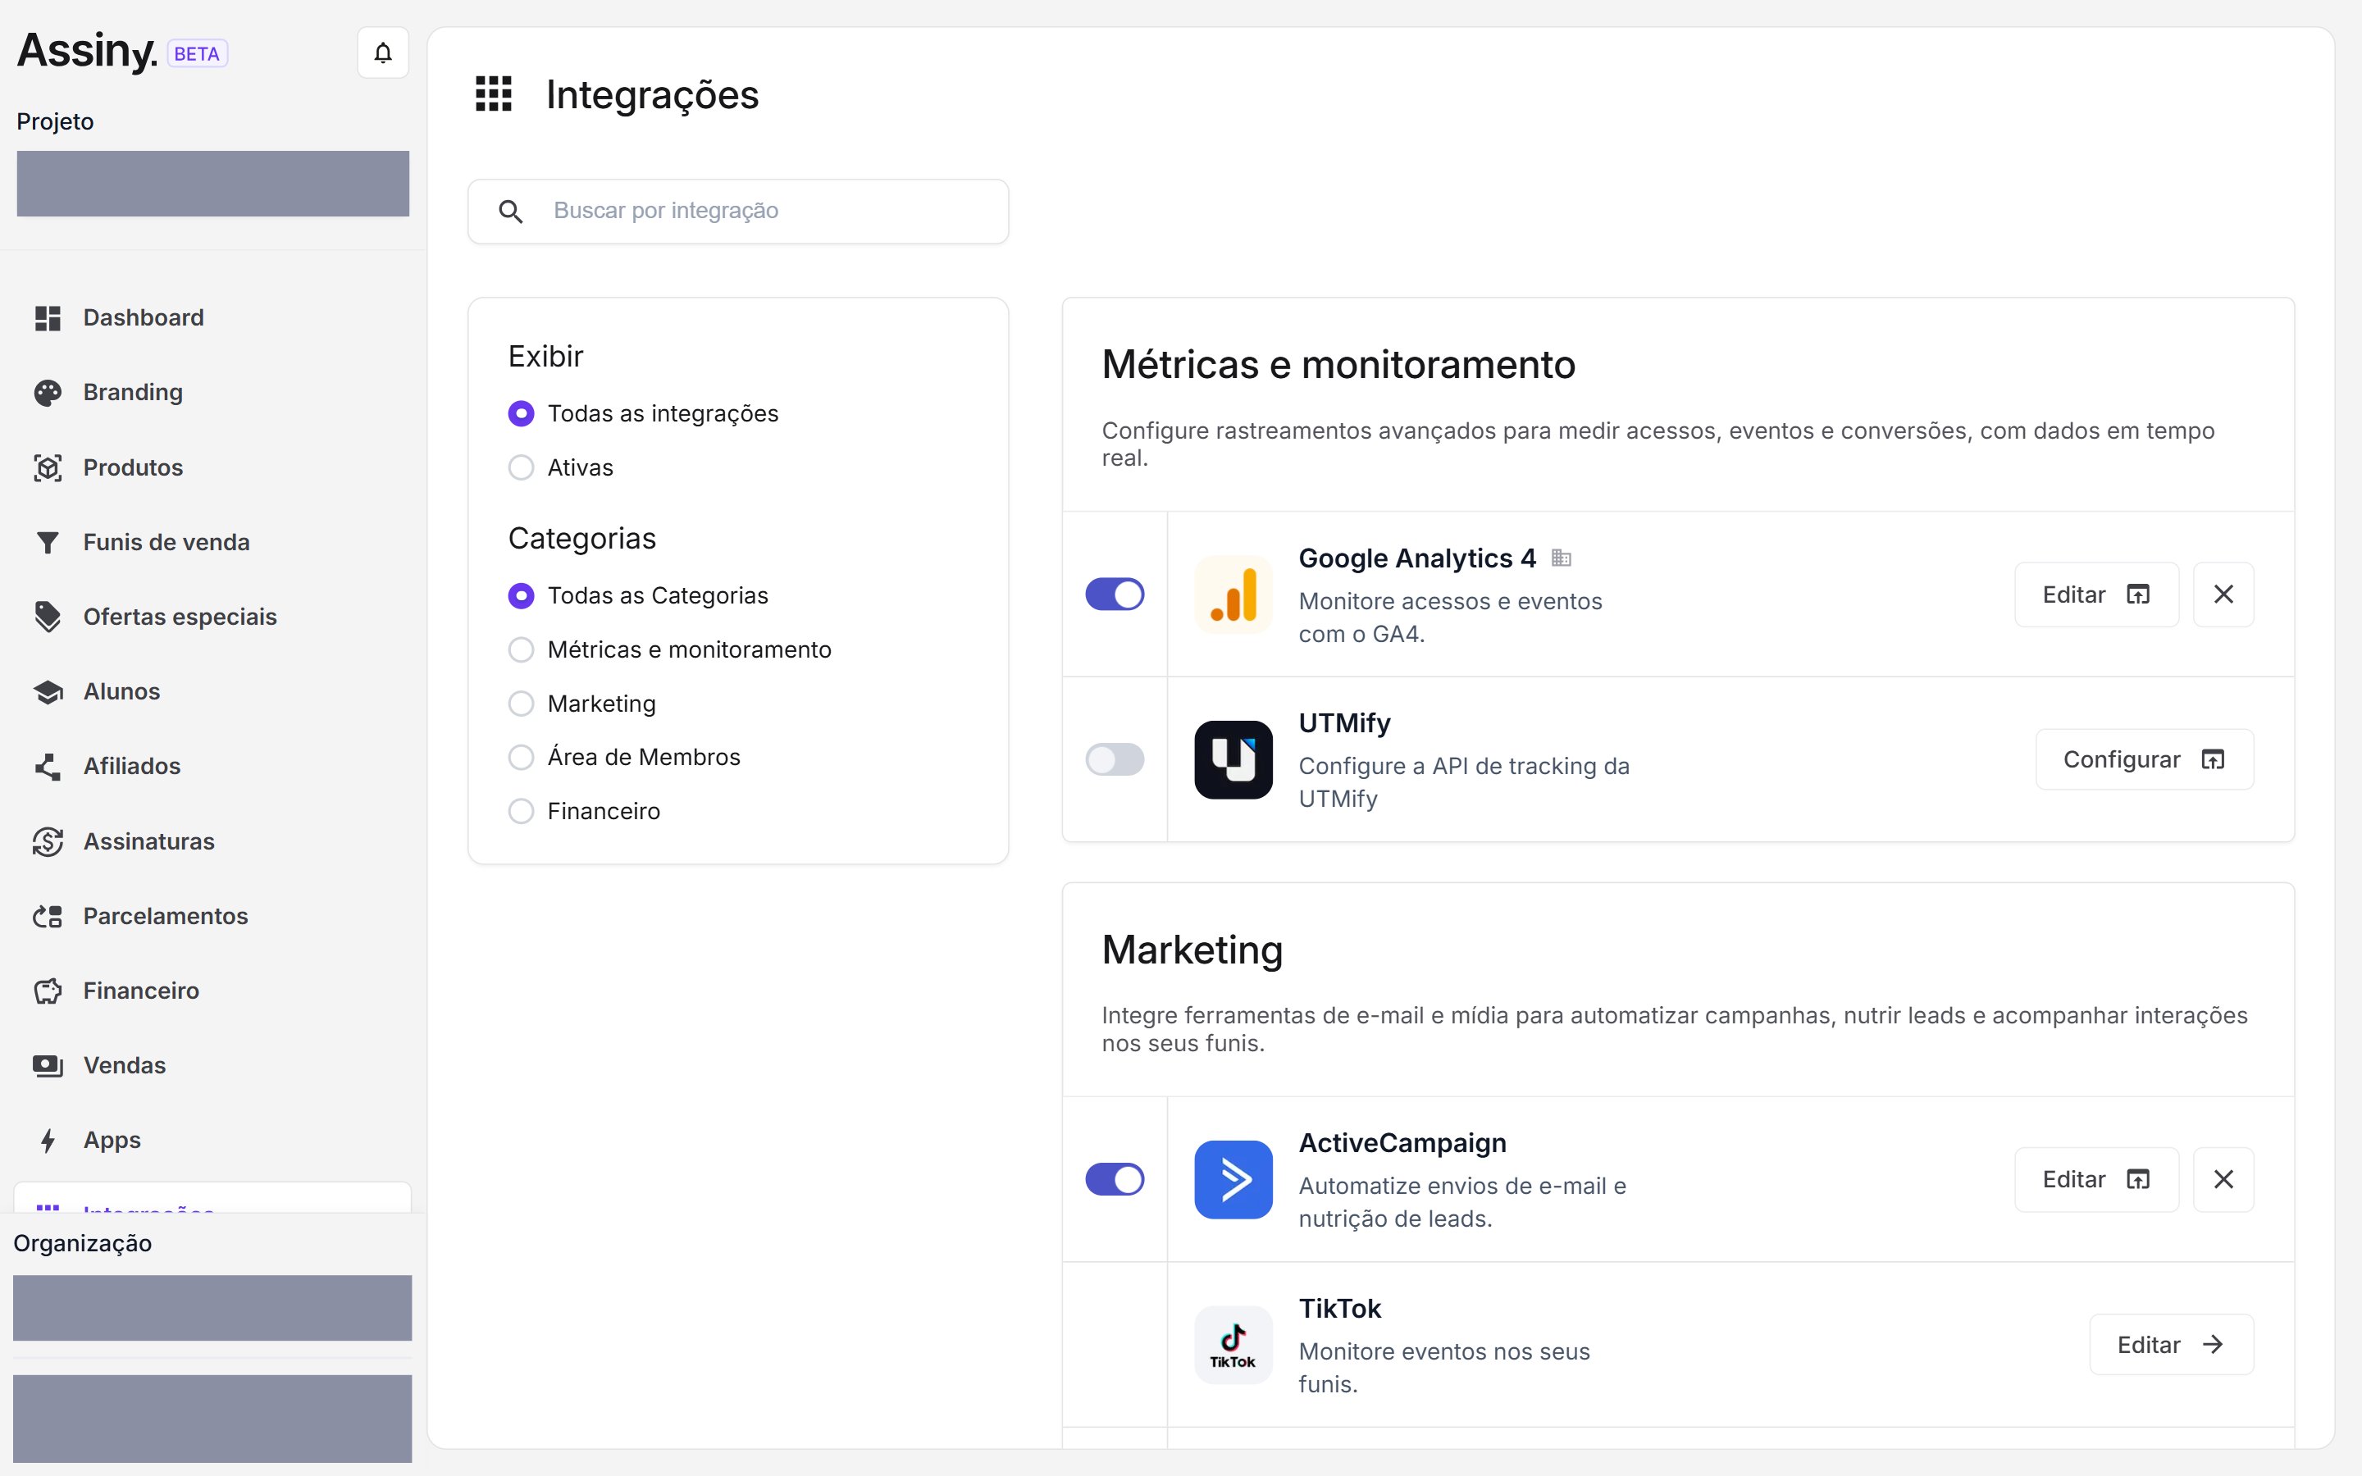Click the search magnifier icon
2362x1476 pixels.
510,211
